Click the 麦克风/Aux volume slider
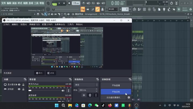Image resolution: width=193 pixels, height=109 pixels. (x=44, y=90)
